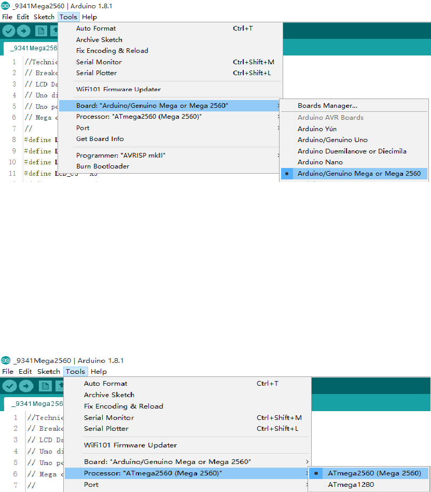Expand Programmer AVRISP mkII submenu arrow
Screen dimensions: 431x492
click(279, 156)
